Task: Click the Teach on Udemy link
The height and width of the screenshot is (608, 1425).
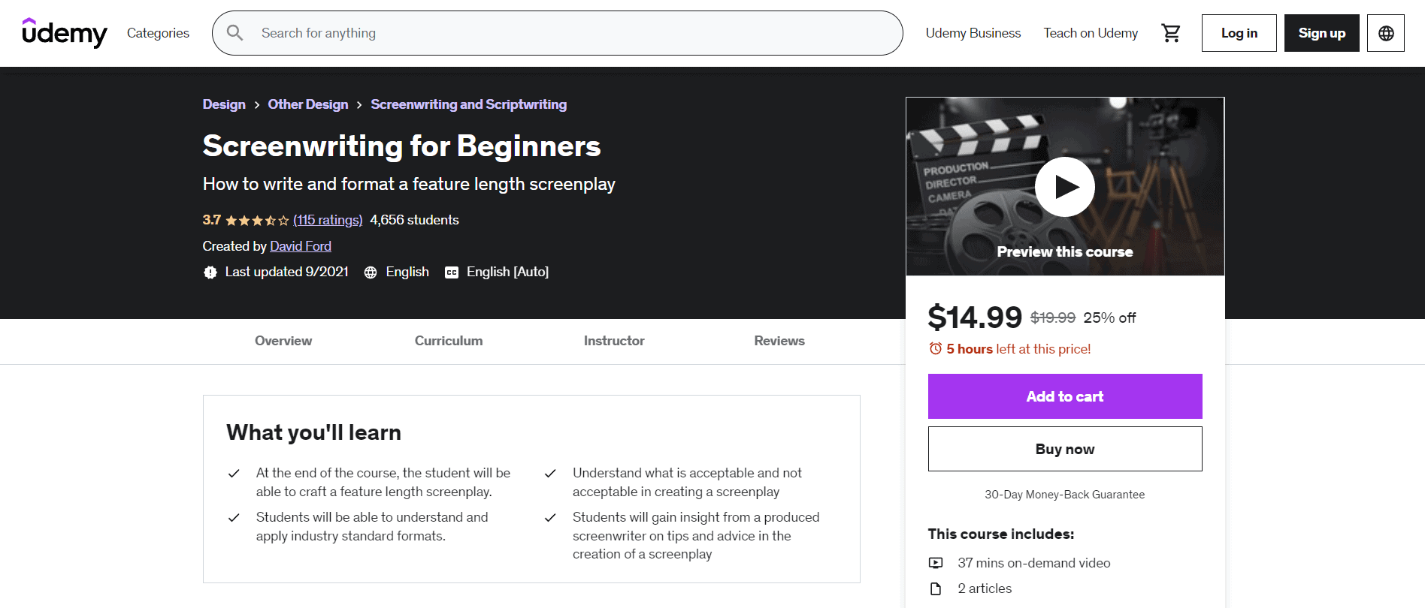Action: 1091,33
